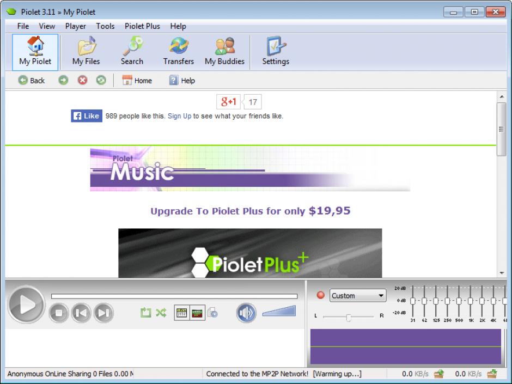Toggle the playlist view button

(182, 313)
